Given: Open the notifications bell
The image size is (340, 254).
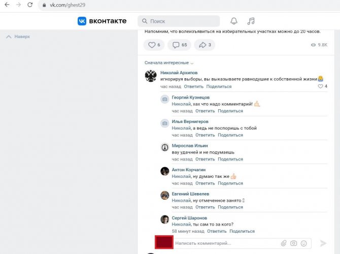Looking at the screenshot, I should [234, 21].
